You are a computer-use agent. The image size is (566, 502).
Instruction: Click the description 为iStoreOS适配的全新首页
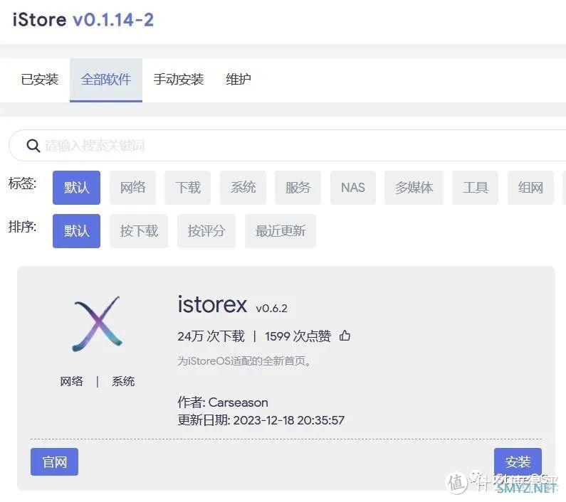coord(244,361)
